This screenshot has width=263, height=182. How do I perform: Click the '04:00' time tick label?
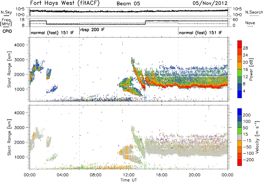pyautogui.click(x=63, y=175)
